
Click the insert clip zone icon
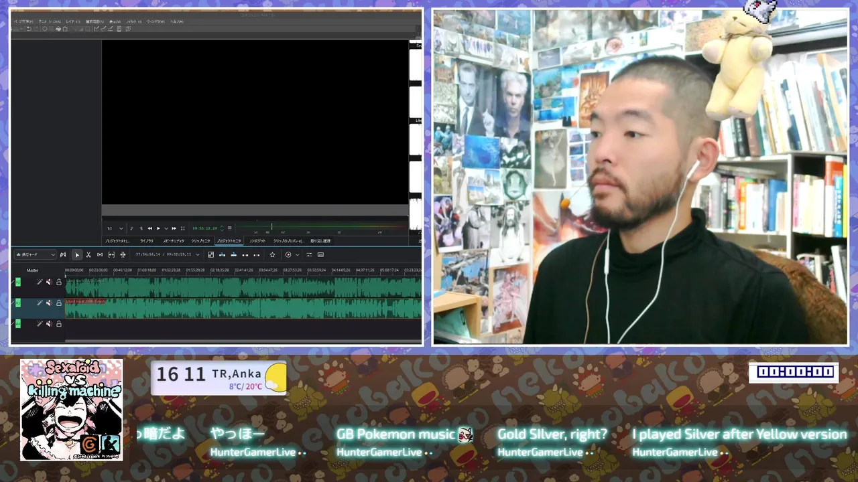point(222,254)
